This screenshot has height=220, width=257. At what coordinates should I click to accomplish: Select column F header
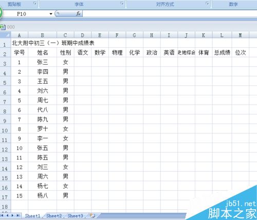tap(117, 35)
